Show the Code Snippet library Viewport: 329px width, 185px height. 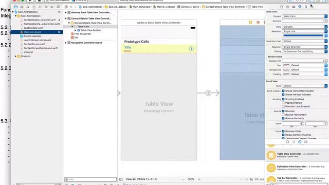click(294, 142)
